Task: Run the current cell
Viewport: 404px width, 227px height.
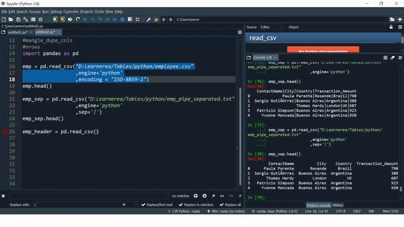Action: click(56, 20)
